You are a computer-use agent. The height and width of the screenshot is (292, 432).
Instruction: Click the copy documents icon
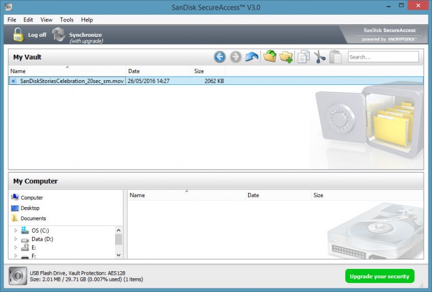pos(304,57)
